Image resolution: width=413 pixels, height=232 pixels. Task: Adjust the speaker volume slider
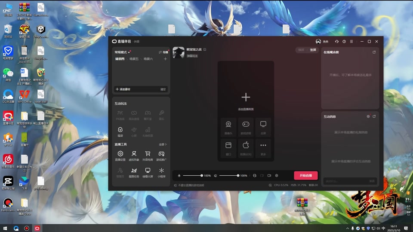click(x=229, y=175)
